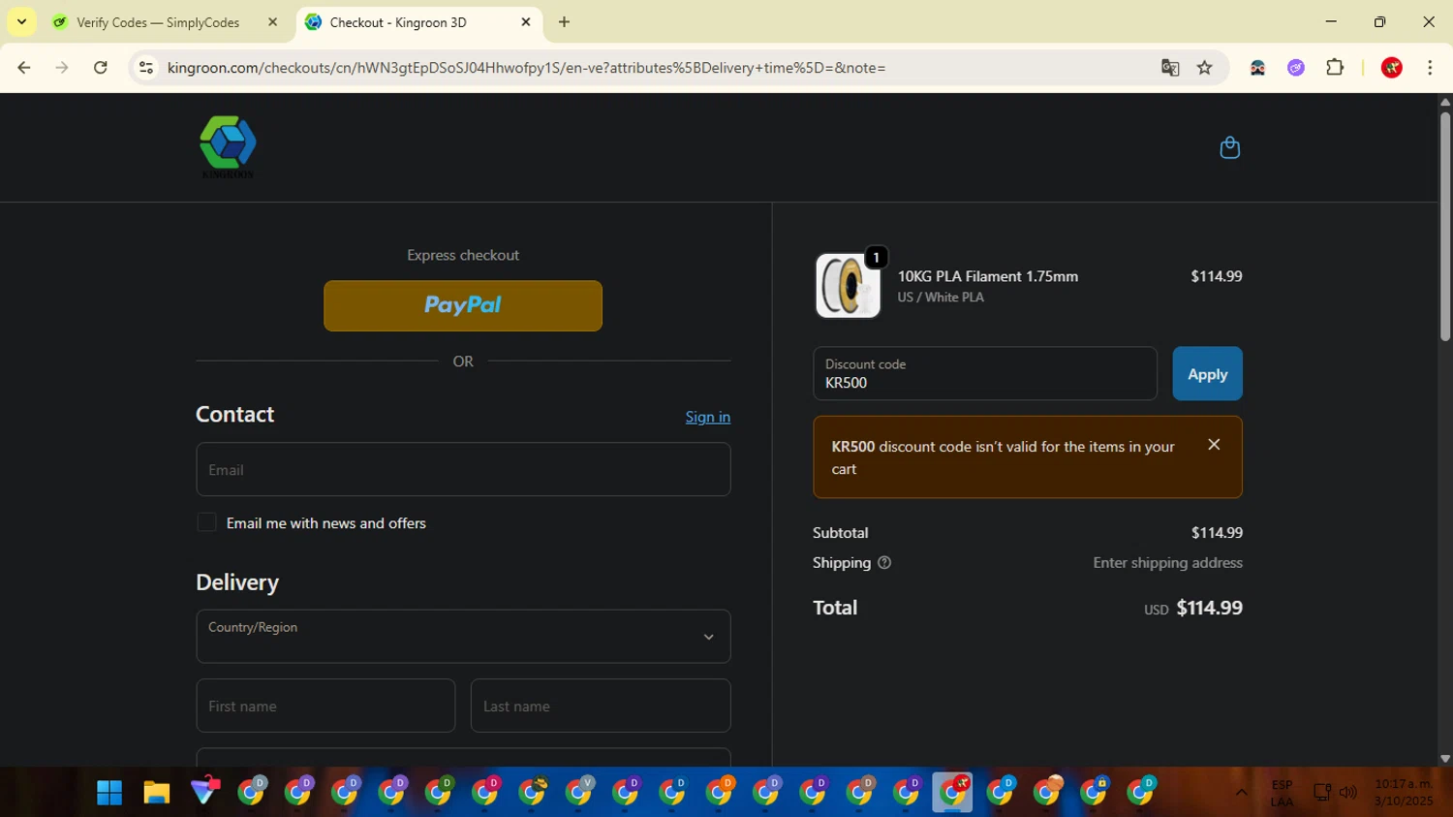Go back to previous page
Image resolution: width=1453 pixels, height=817 pixels.
24,68
